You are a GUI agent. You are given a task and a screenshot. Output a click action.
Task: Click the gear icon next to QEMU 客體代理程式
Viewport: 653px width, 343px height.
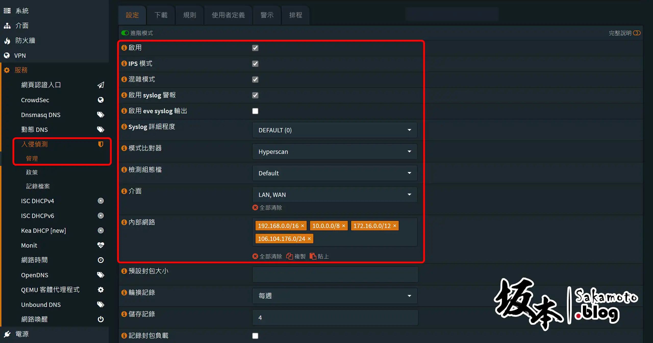[101, 290]
